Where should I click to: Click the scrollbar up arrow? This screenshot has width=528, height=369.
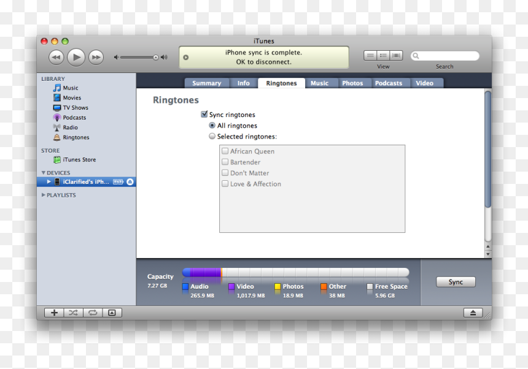(488, 246)
